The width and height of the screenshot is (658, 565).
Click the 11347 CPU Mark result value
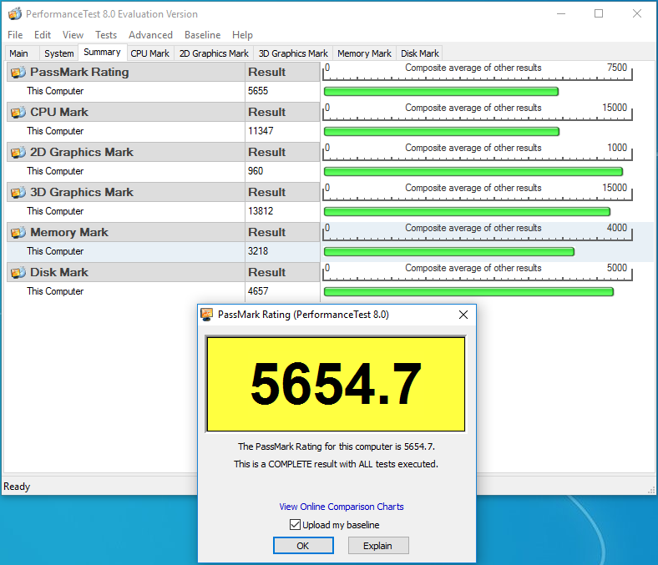[x=261, y=131]
